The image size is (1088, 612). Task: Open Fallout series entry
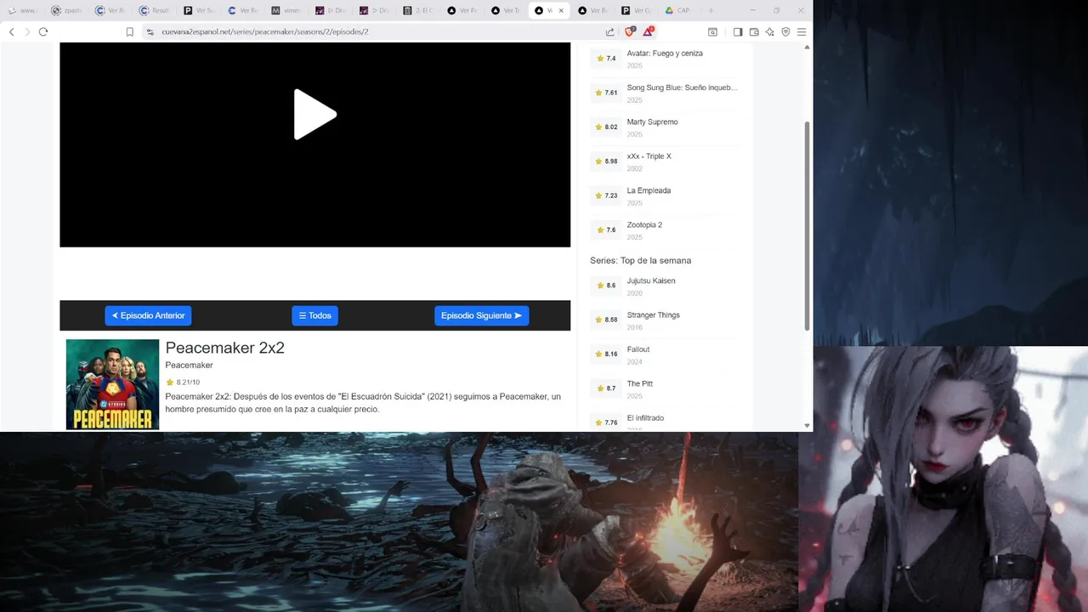tap(638, 349)
